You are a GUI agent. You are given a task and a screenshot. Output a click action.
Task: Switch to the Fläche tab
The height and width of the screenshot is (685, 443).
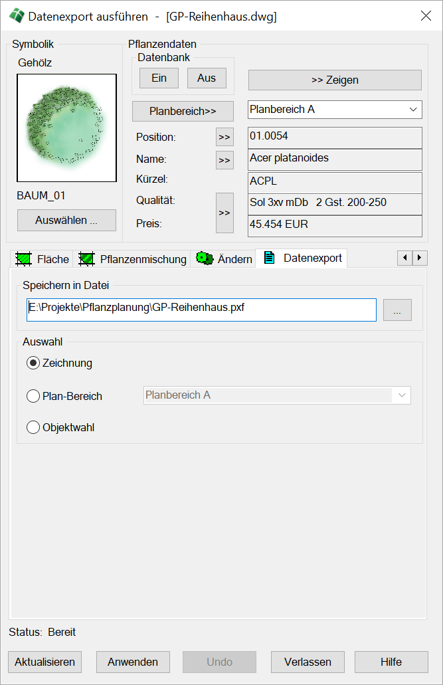coord(43,259)
